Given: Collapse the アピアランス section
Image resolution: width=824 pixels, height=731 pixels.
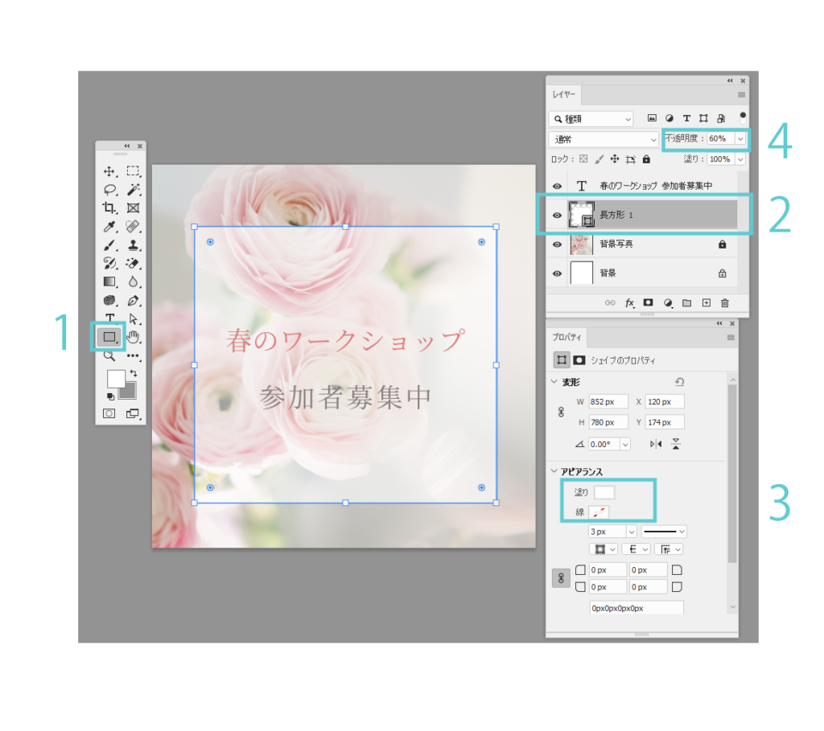Looking at the screenshot, I should coord(554,471).
